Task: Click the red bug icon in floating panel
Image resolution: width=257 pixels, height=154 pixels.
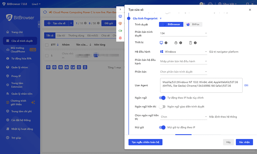Action: [x=120, y=38]
